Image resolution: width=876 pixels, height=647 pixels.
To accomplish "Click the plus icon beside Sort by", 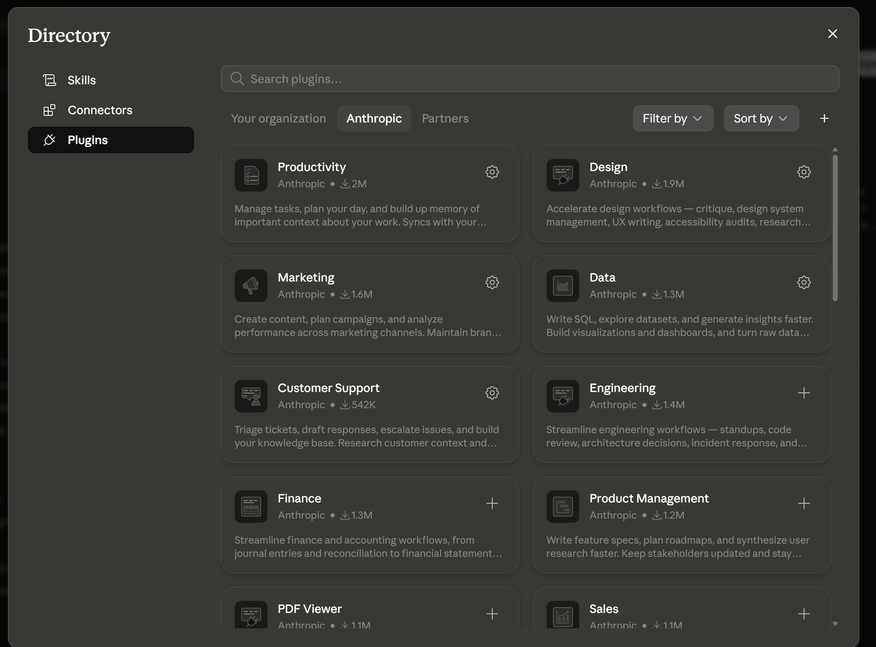I will [x=824, y=118].
